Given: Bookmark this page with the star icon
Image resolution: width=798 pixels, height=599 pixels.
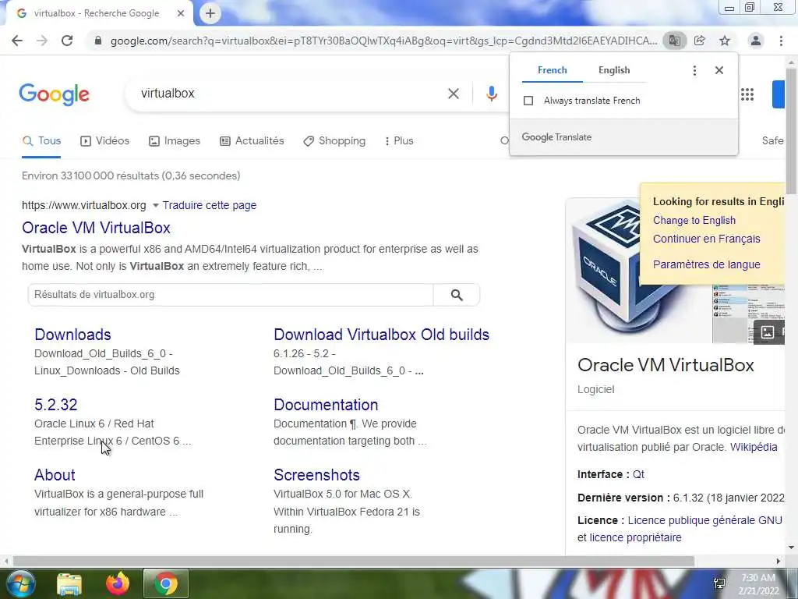Looking at the screenshot, I should [725, 41].
